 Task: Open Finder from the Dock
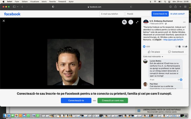5,116
